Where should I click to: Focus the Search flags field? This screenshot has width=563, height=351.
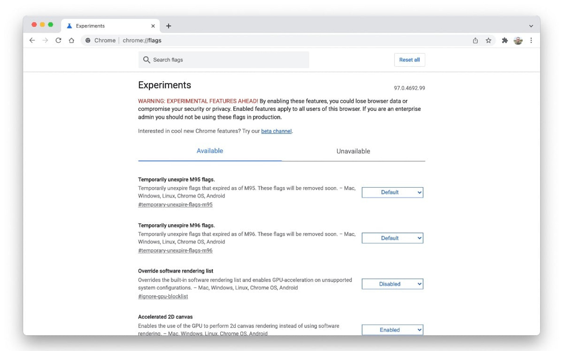(x=224, y=60)
